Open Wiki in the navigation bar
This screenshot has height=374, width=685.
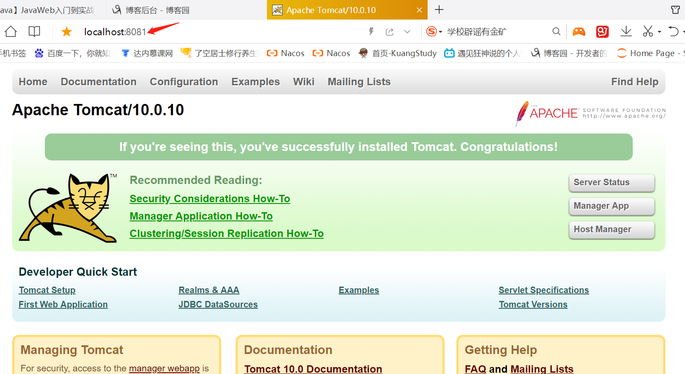point(304,82)
